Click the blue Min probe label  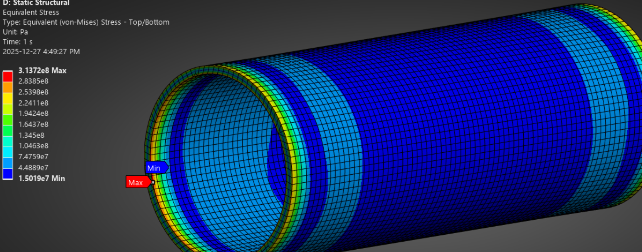click(156, 168)
